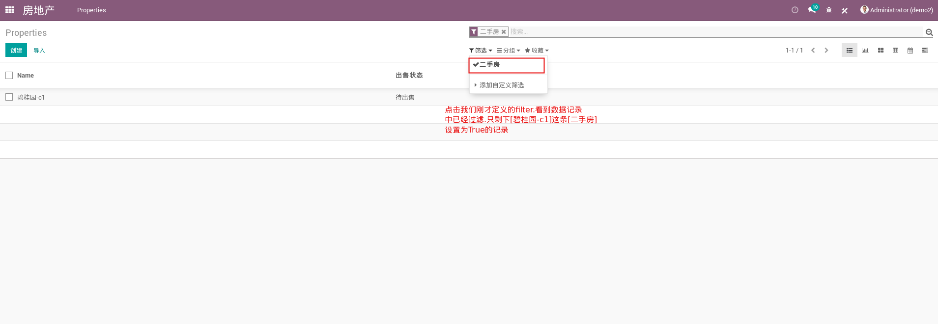The image size is (938, 324).
Task: Toggle the select-all checkbox beside Name
Action: pos(9,75)
